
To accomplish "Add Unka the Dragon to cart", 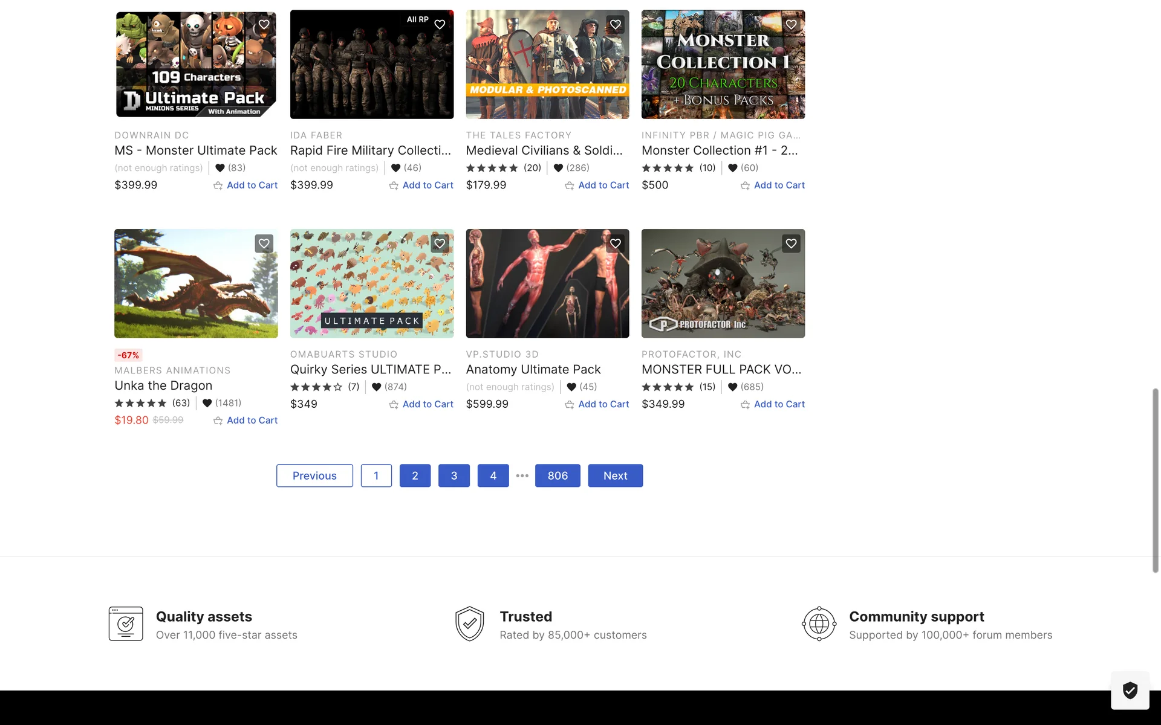I will point(252,420).
